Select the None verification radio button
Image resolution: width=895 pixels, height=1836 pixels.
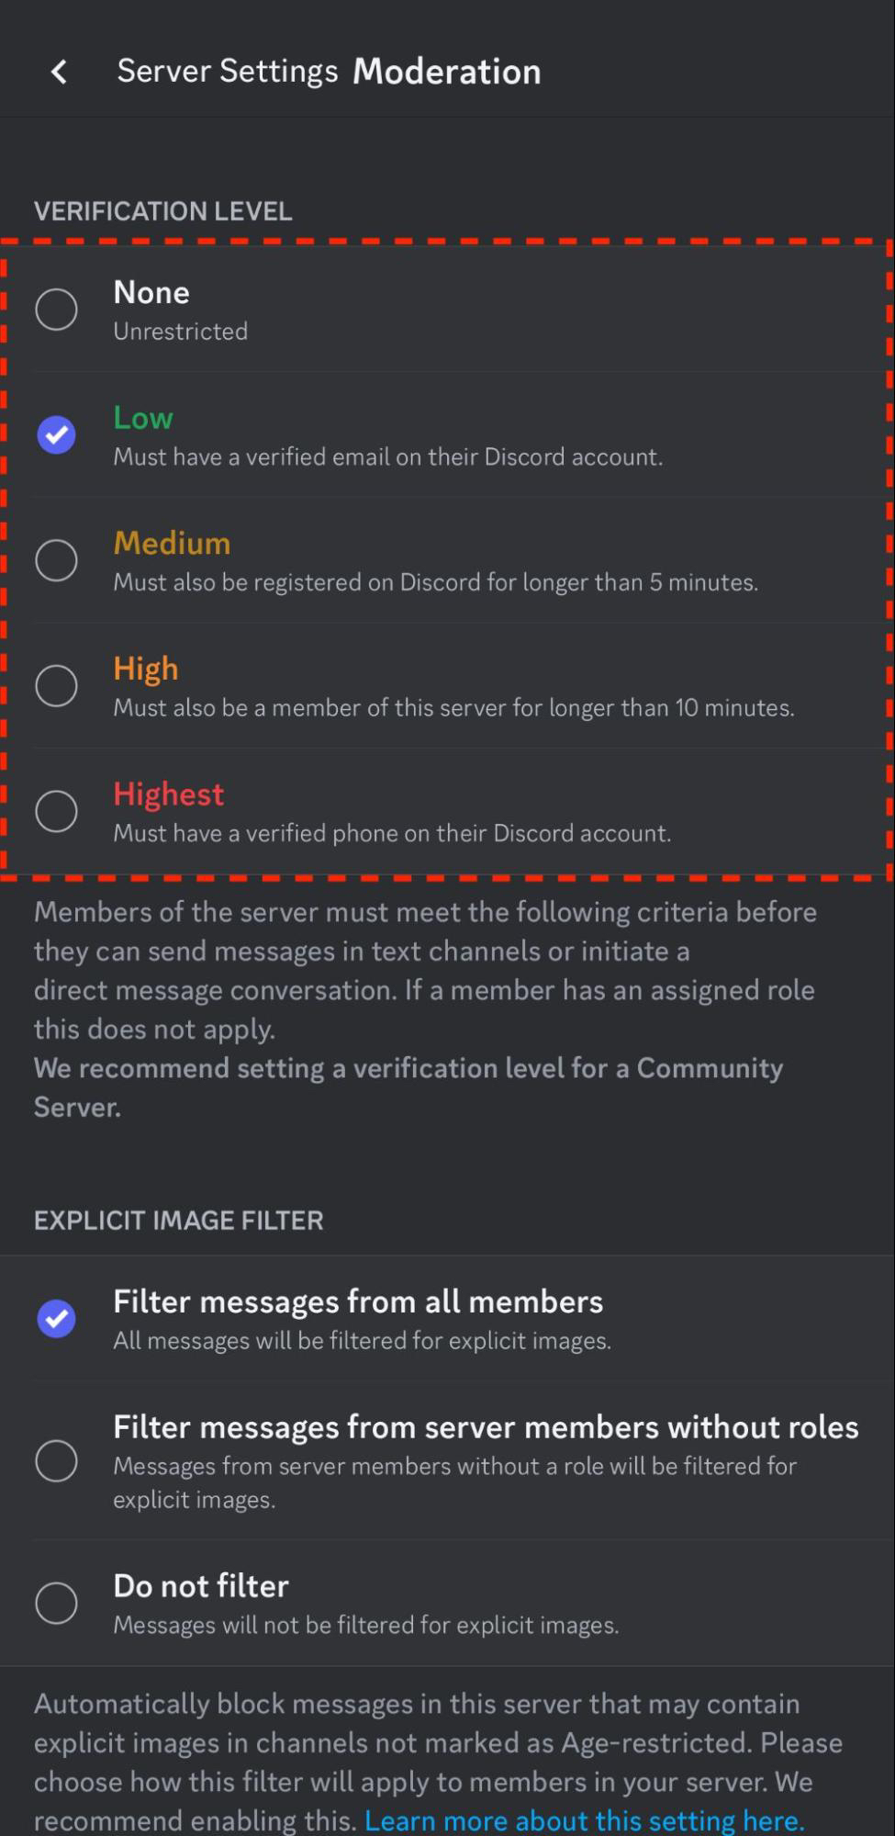(x=56, y=310)
